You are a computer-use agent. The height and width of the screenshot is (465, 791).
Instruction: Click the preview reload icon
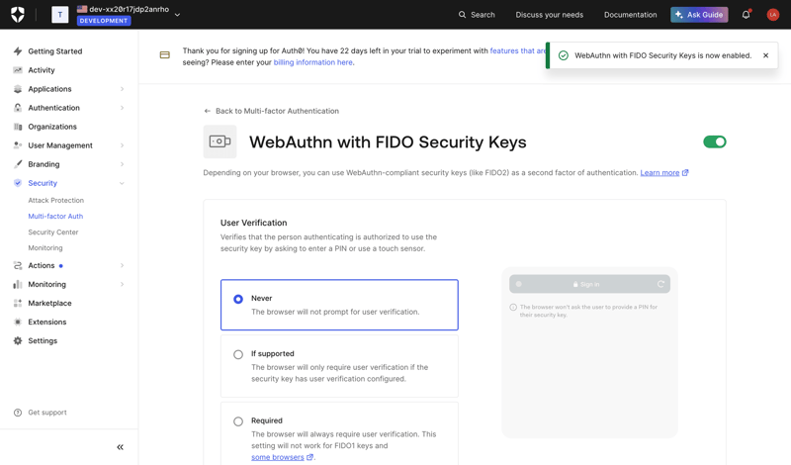[660, 284]
